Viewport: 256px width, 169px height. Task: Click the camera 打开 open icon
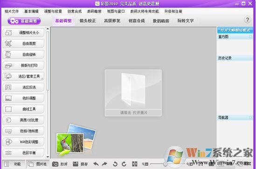pyautogui.click(x=55, y=164)
